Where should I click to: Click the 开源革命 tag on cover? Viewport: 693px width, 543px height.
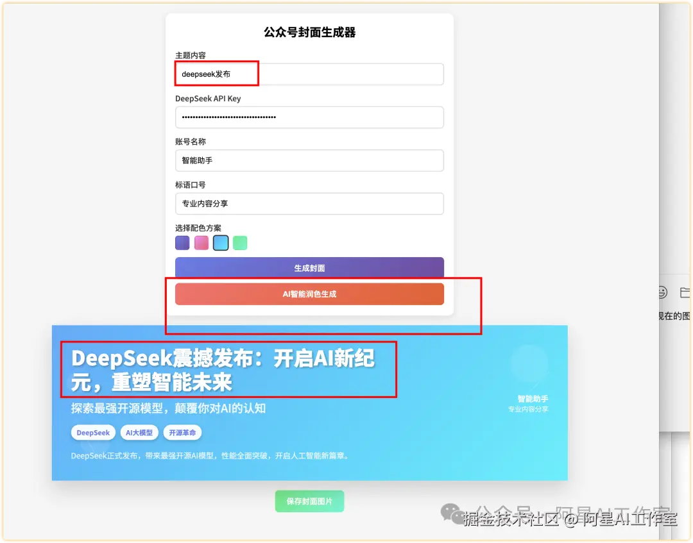tap(182, 433)
